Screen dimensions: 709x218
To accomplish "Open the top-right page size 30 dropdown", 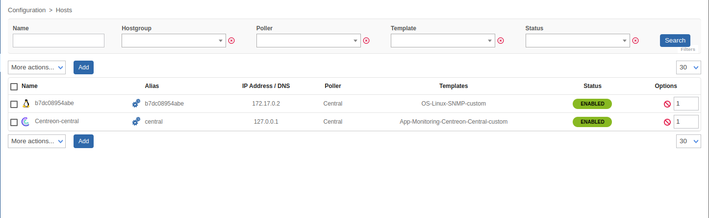I will 688,67.
